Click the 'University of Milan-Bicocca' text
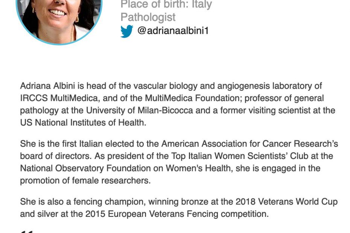This screenshot has width=350, height=233. [140, 110]
